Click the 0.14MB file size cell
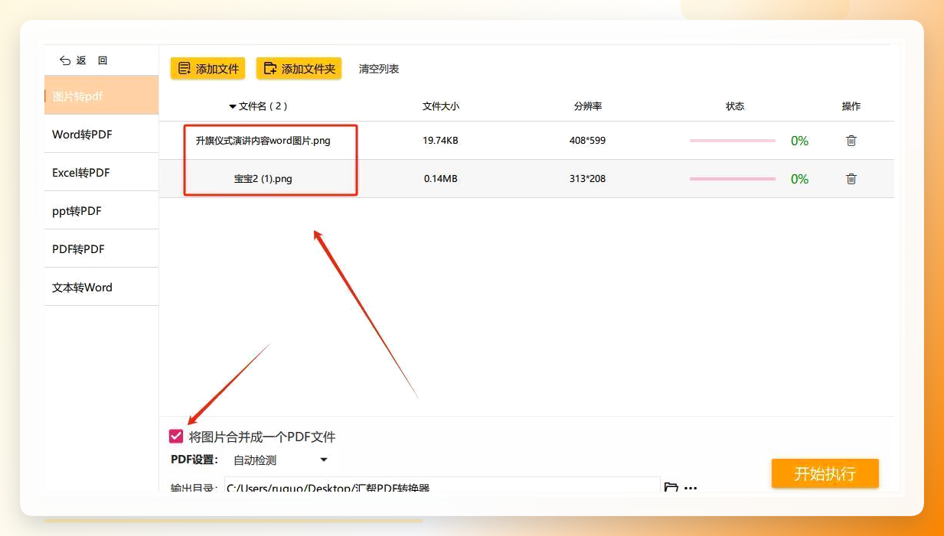Viewport: 944px width, 536px height. [x=441, y=179]
